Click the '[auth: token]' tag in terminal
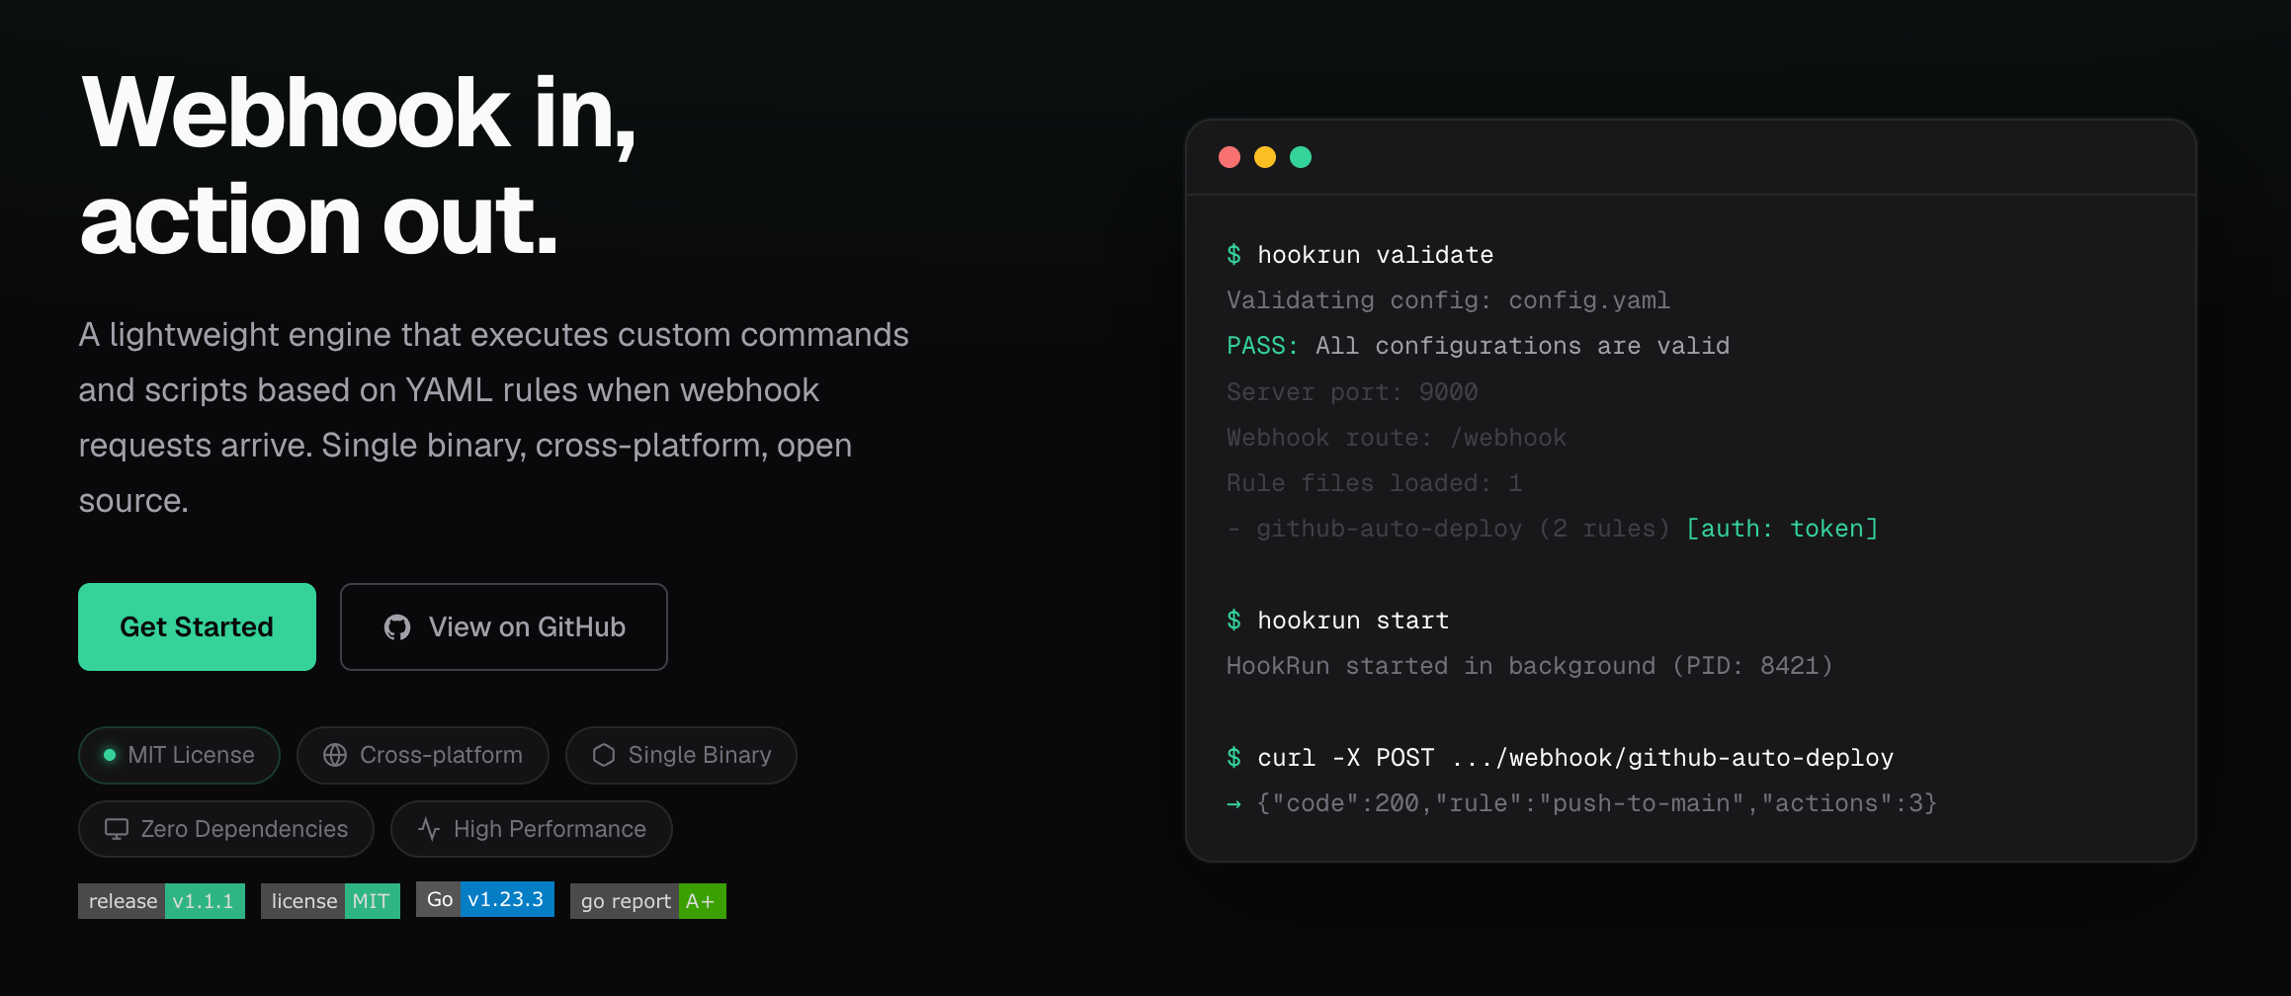 (1782, 529)
